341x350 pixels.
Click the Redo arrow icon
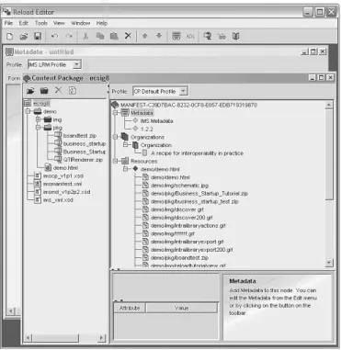click(x=69, y=37)
